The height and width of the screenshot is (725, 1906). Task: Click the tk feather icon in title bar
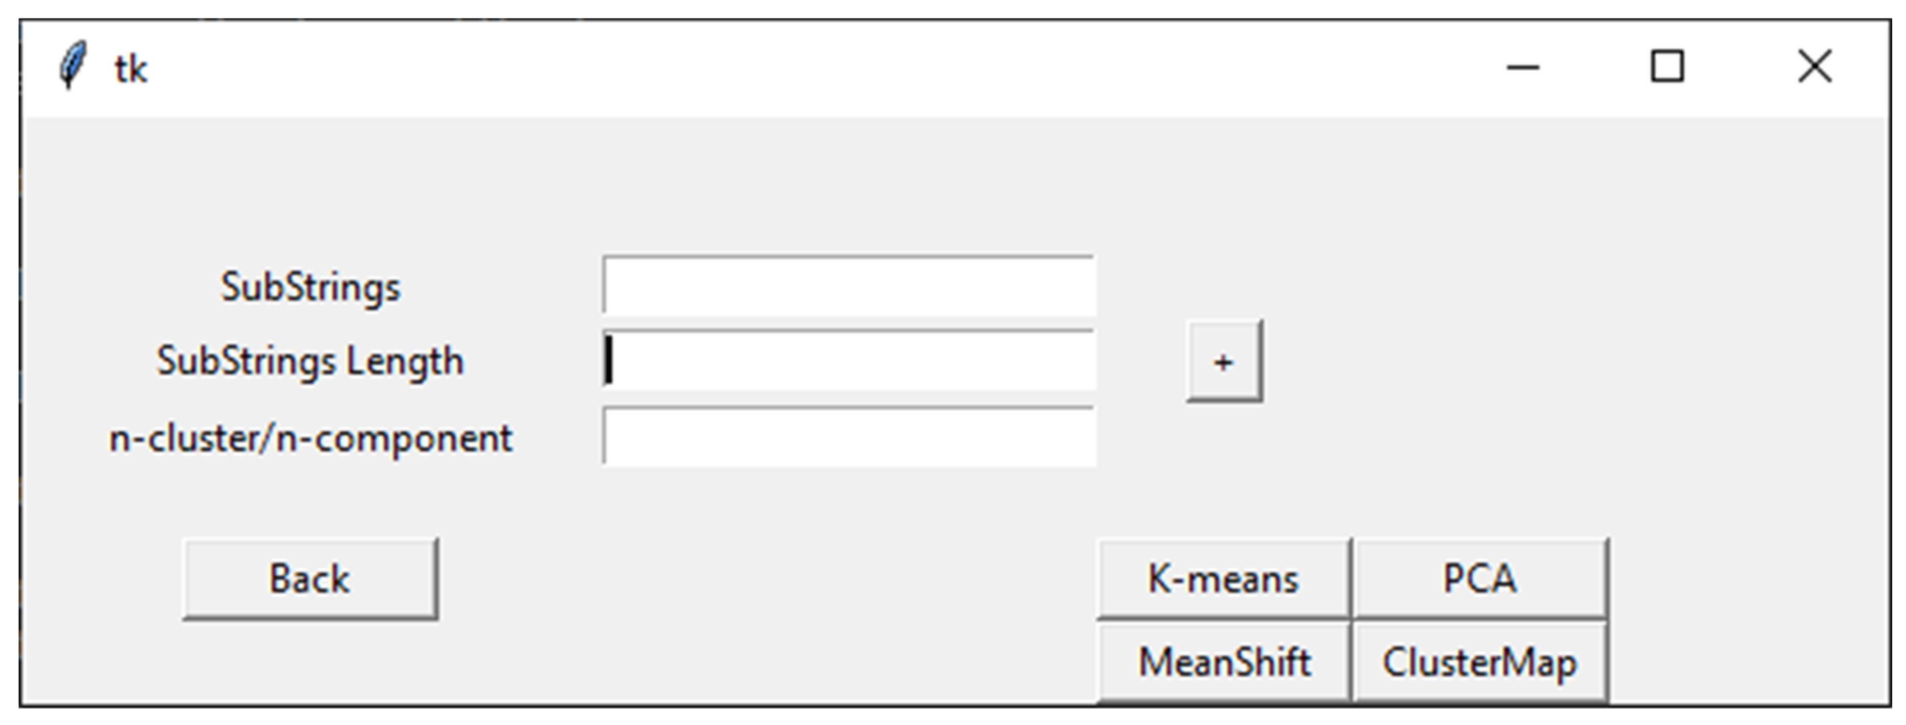pos(72,67)
